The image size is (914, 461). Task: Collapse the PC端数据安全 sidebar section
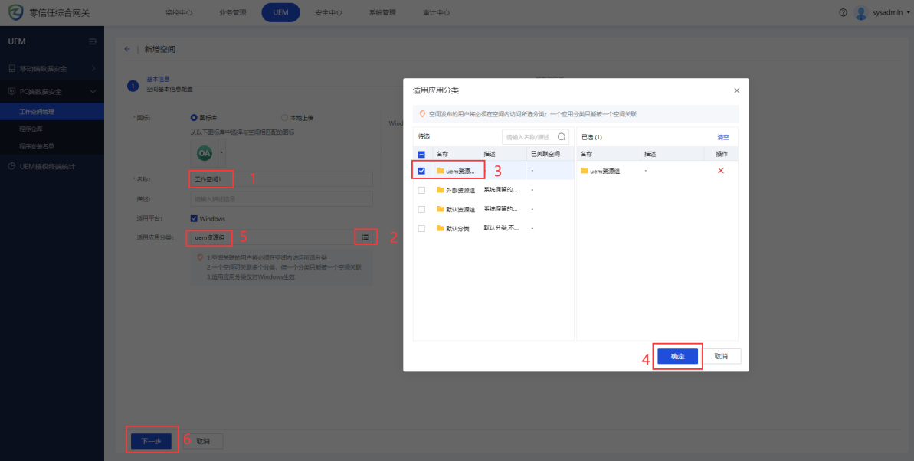(x=51, y=92)
